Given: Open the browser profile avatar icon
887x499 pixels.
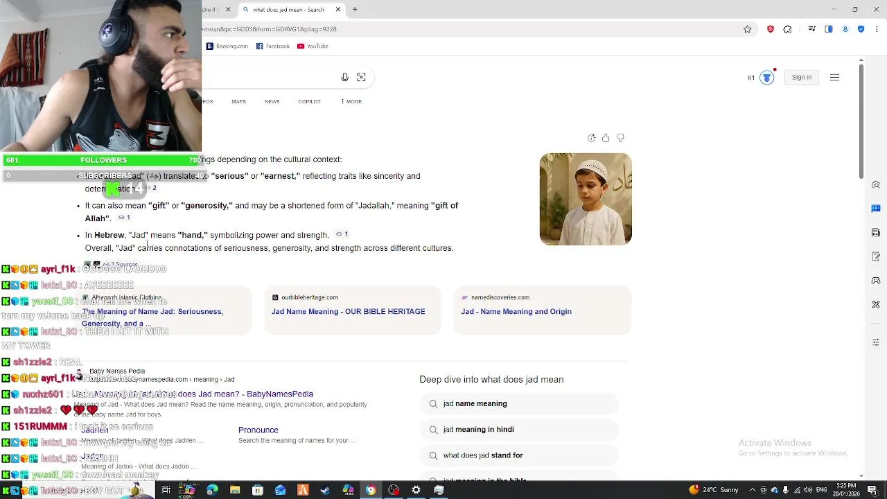Looking at the screenshot, I should [845, 29].
